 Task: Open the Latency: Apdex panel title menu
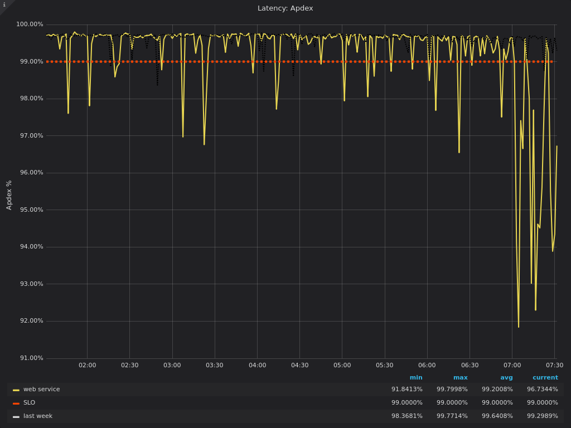285,8
